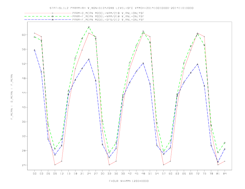This screenshot has height=189, width=245.
Task: Click the vertical axis title F_MEAN | O_MEAN | F_MEAN
Action: click(x=12, y=97)
